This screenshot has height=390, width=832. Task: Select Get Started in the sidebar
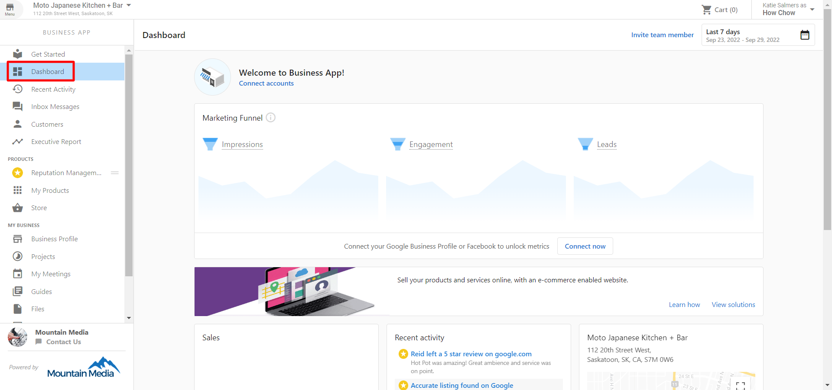click(x=62, y=54)
